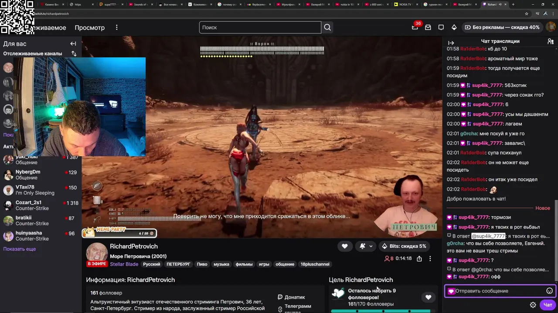
Task: Collapse the left sidebar arrow
Action: click(x=73, y=43)
